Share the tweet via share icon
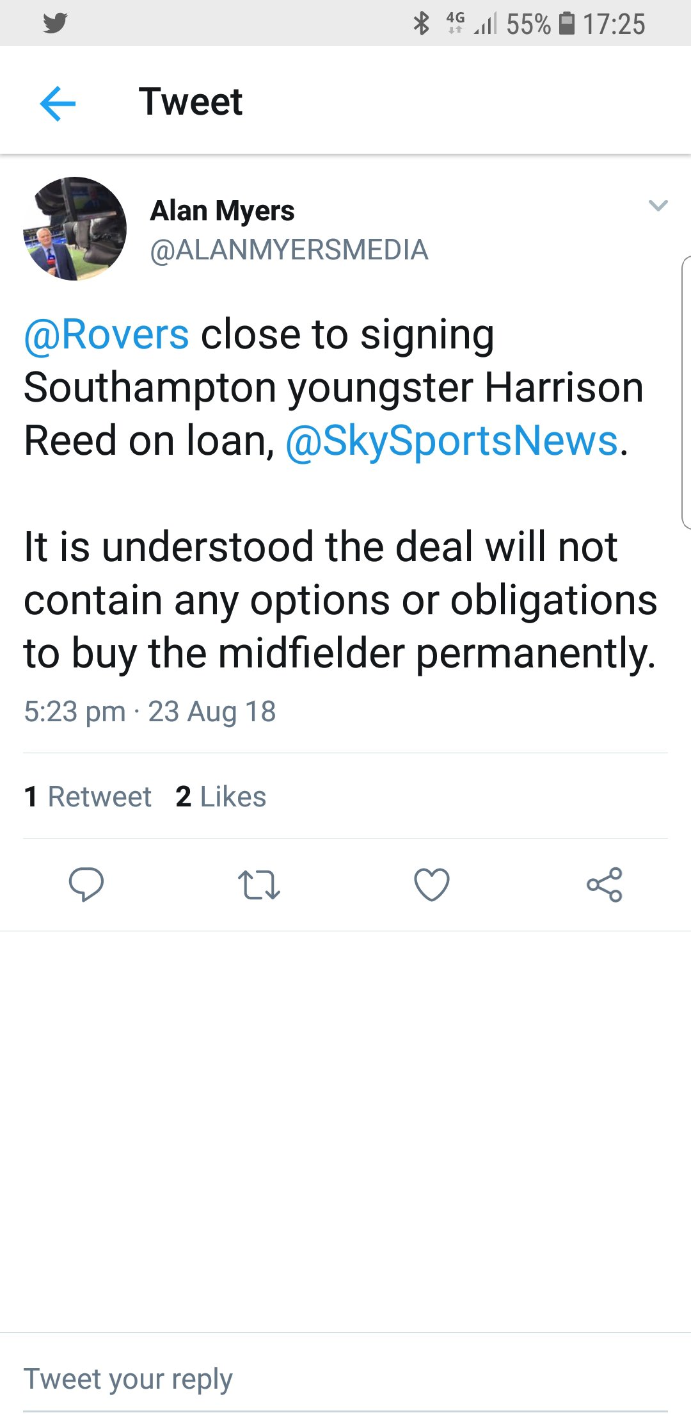This screenshot has width=691, height=1422. pyautogui.click(x=605, y=885)
